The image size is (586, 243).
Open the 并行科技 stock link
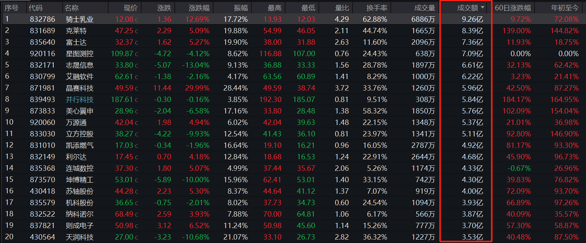pyautogui.click(x=79, y=99)
